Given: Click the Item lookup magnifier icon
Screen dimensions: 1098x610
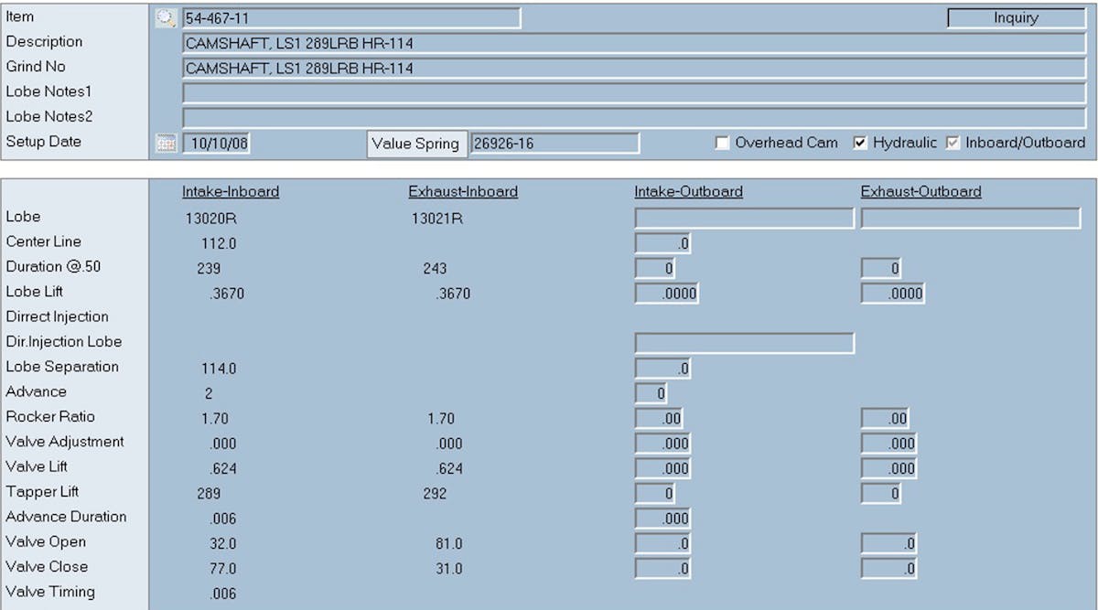Looking at the screenshot, I should 166,18.
